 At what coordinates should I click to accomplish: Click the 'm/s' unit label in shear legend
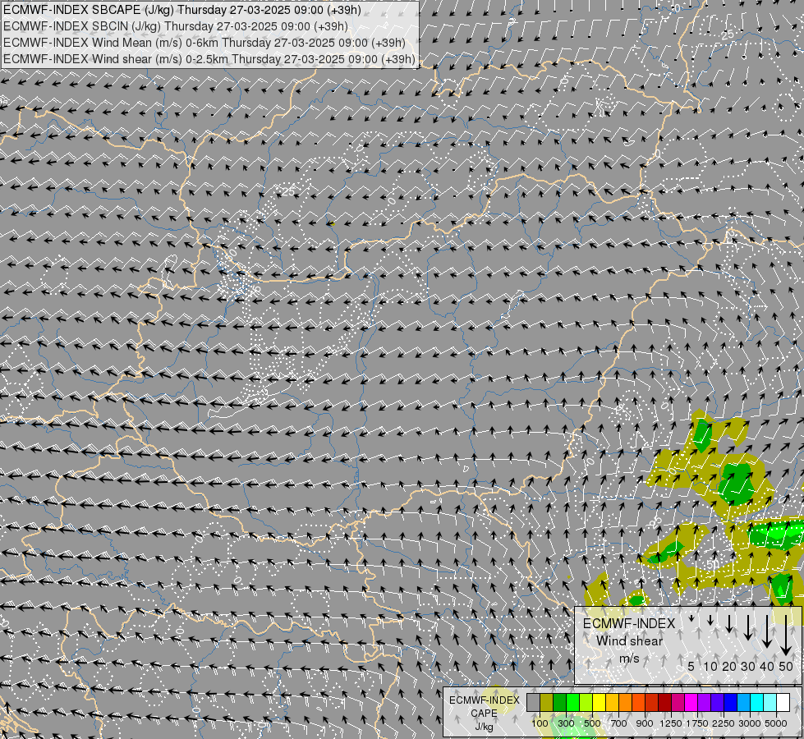[629, 658]
